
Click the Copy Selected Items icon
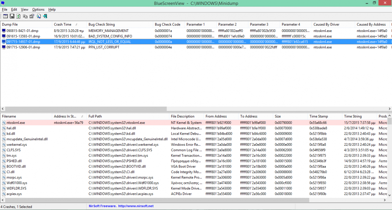[x=25, y=16]
